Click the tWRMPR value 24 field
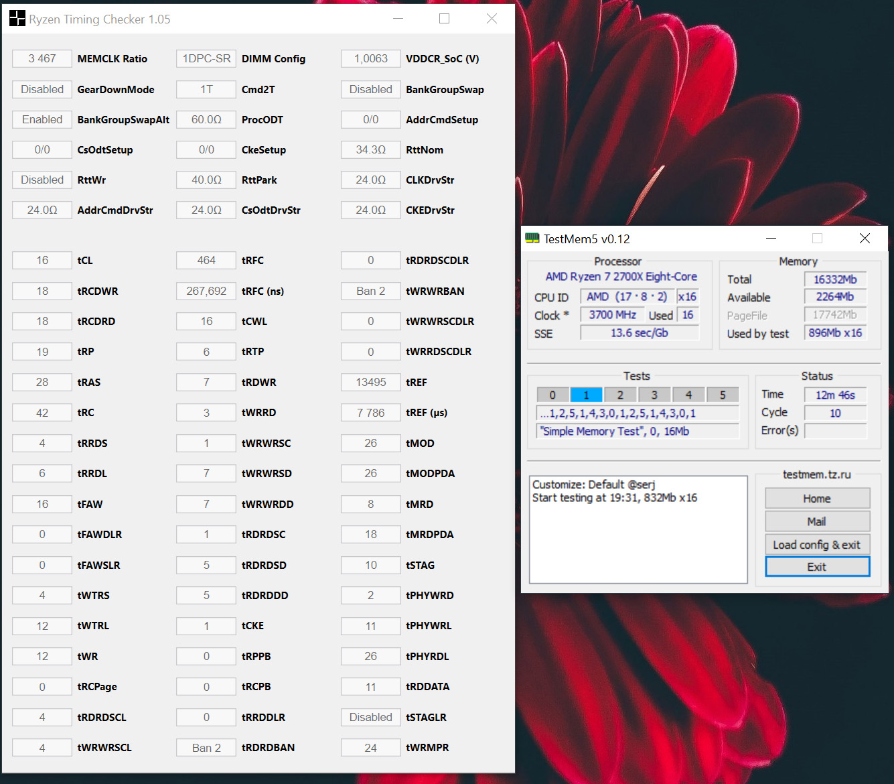The image size is (894, 784). pos(371,748)
